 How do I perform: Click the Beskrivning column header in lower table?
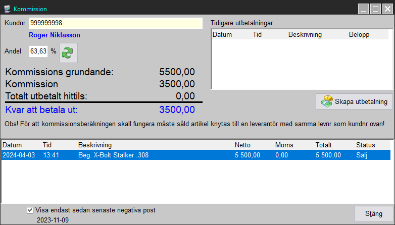[x=95, y=145]
